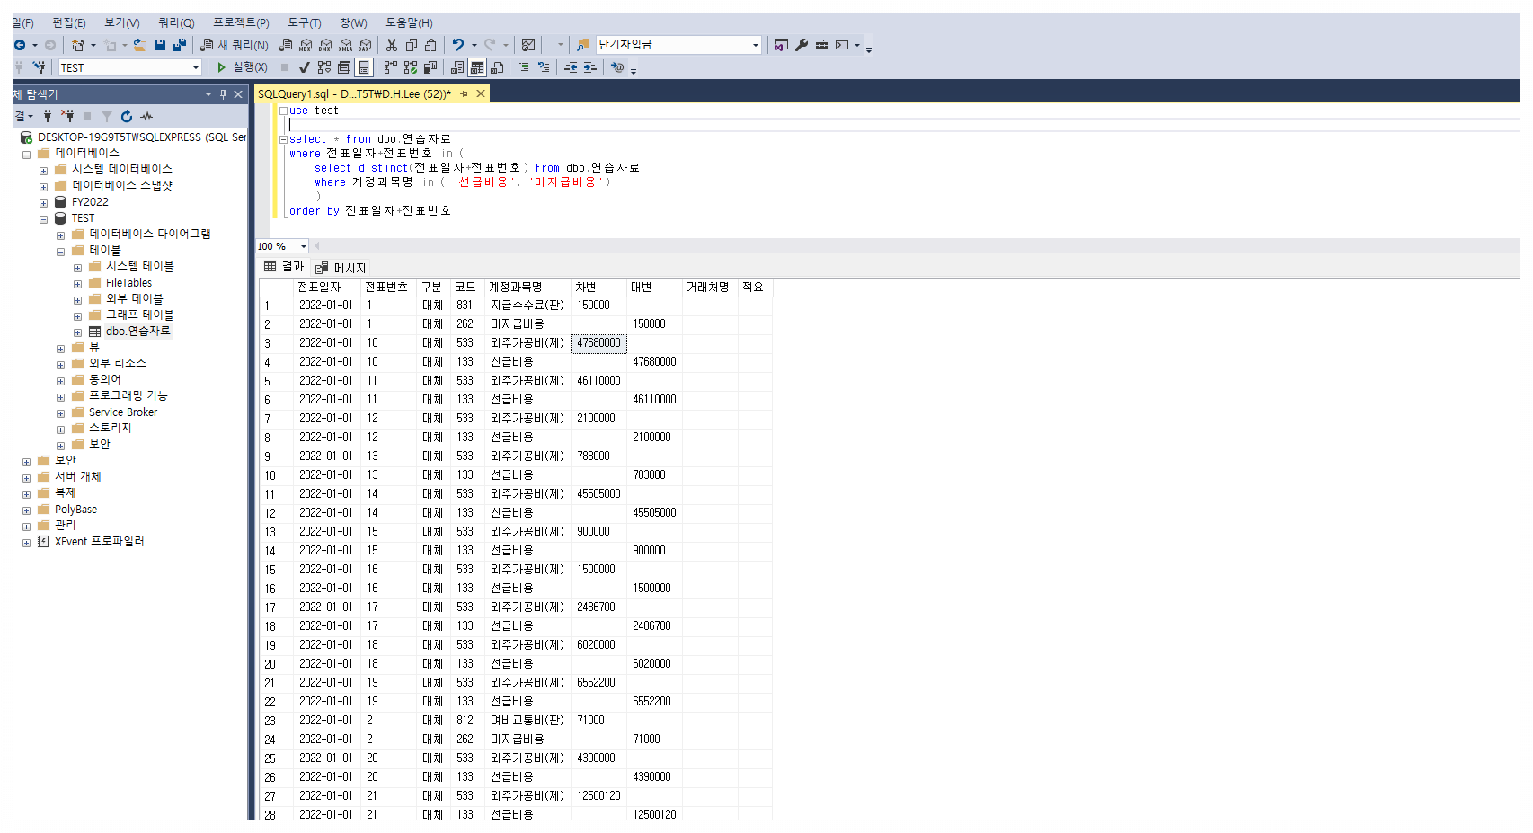Click the 새 쿼리(N) button

(x=235, y=45)
